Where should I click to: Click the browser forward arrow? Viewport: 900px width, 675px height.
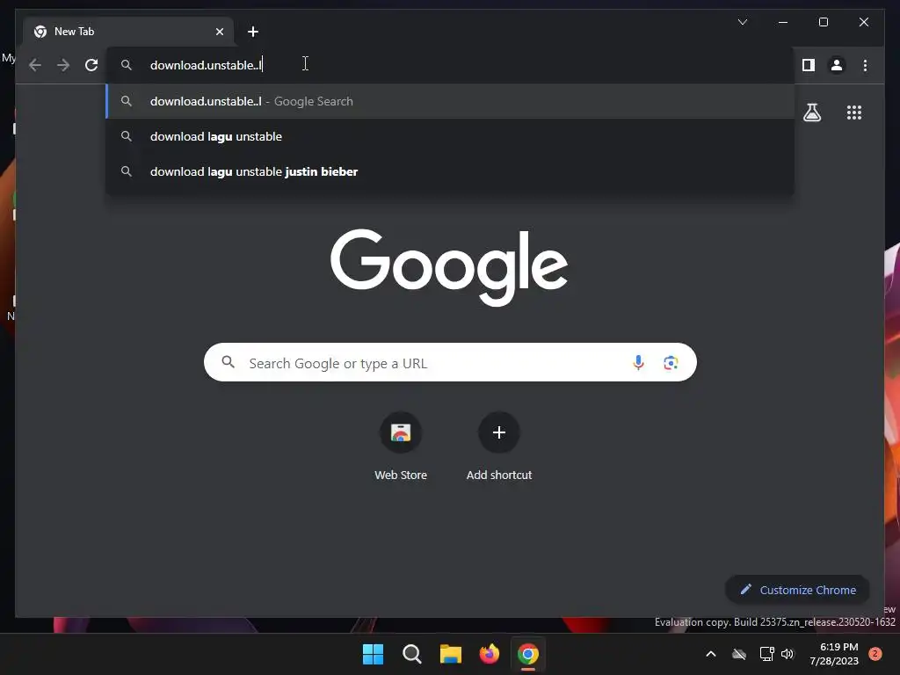[63, 65]
